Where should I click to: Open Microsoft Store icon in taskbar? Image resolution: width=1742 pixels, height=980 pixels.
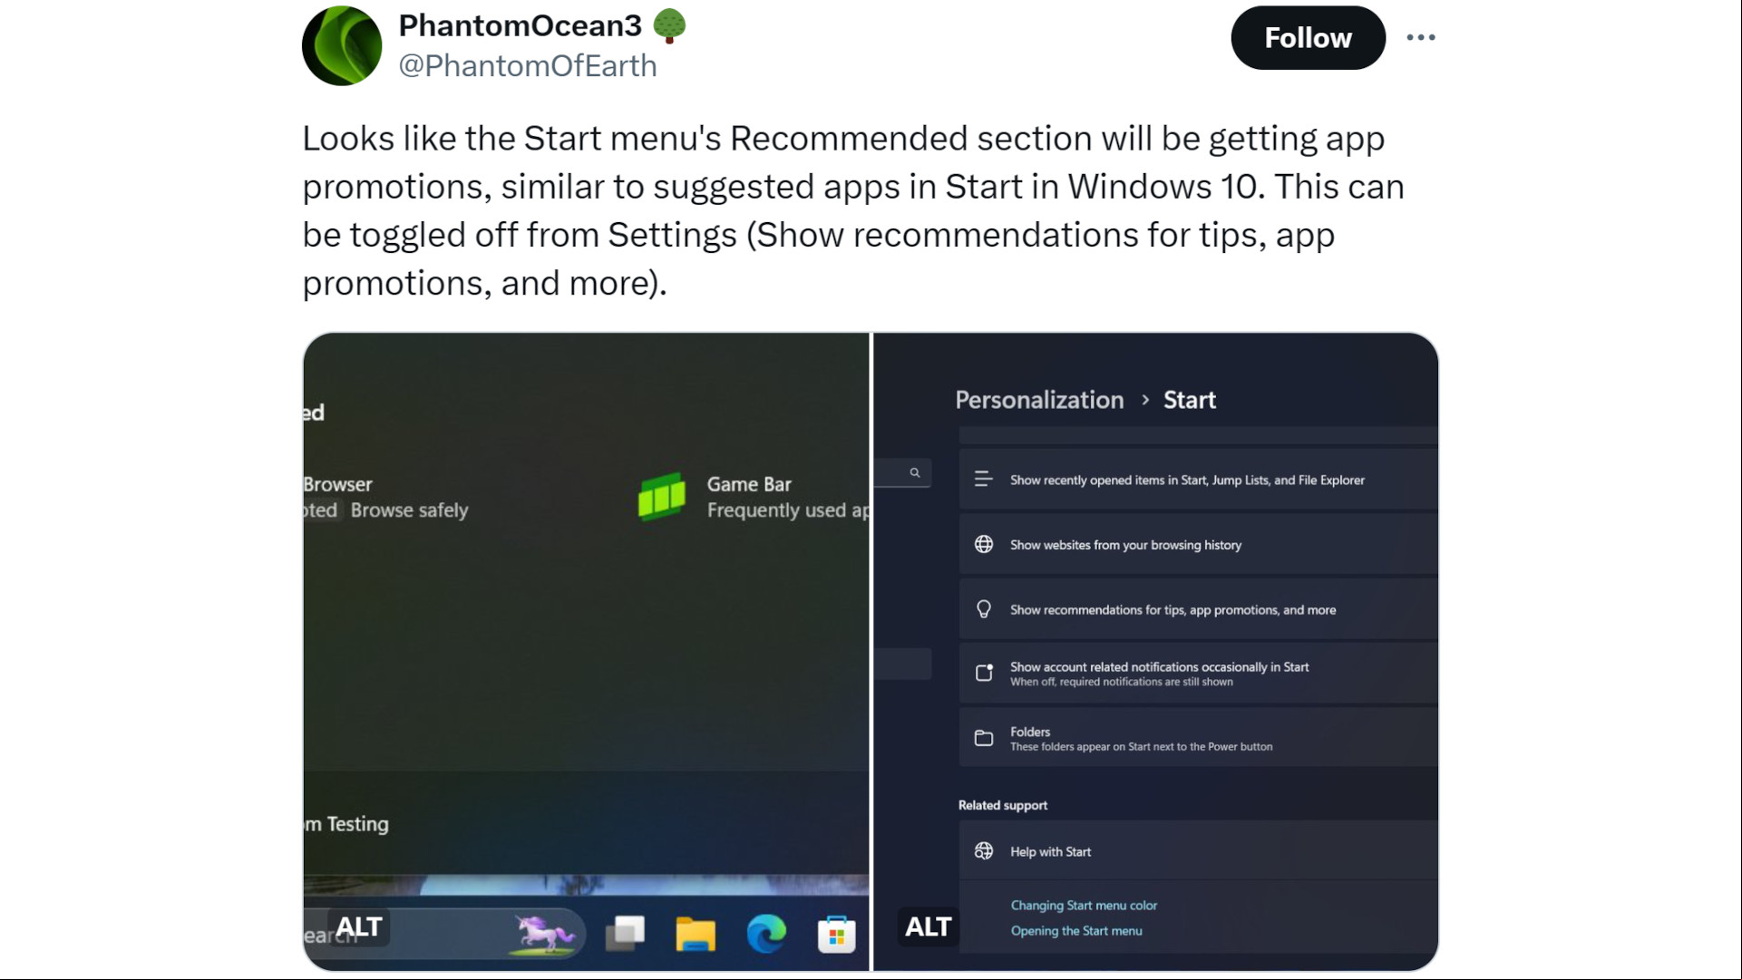(x=836, y=934)
